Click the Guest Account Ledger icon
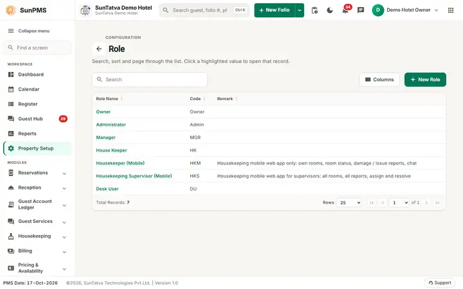 [11, 204]
